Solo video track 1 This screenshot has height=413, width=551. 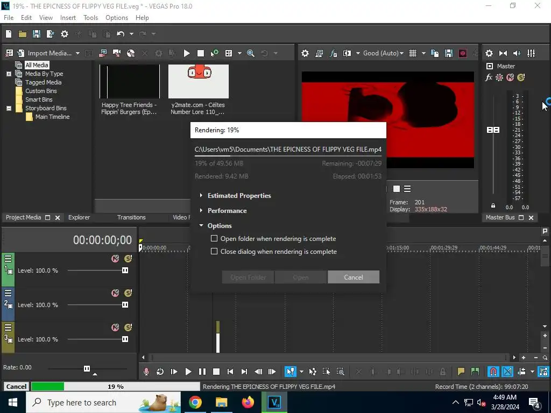[128, 259]
